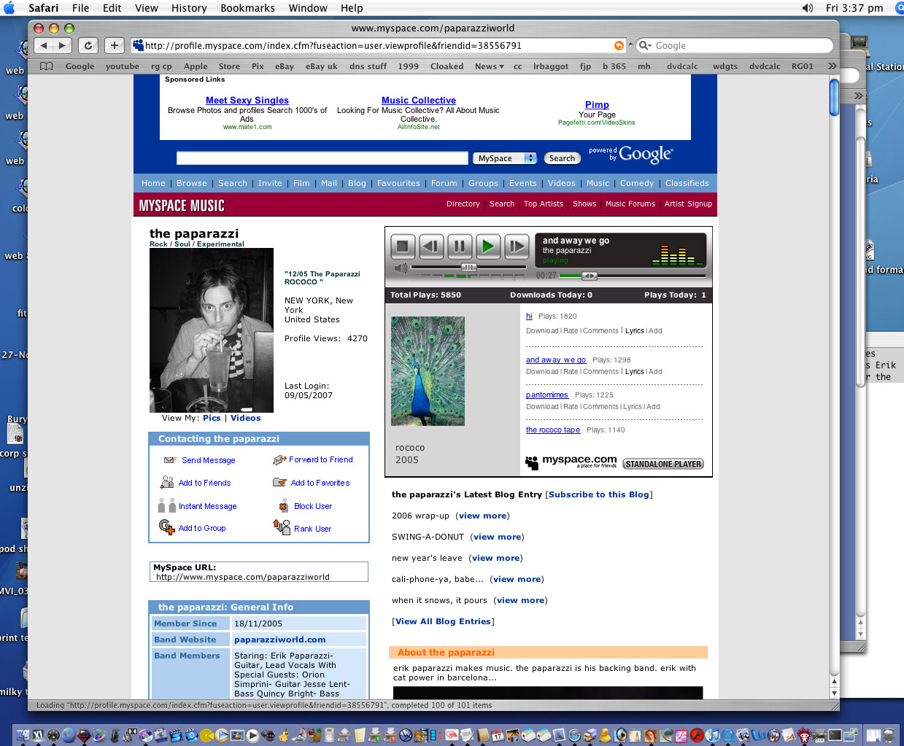The image size is (904, 746).
Task: Click the Search button beside the MySpace dropdown
Action: coord(562,158)
